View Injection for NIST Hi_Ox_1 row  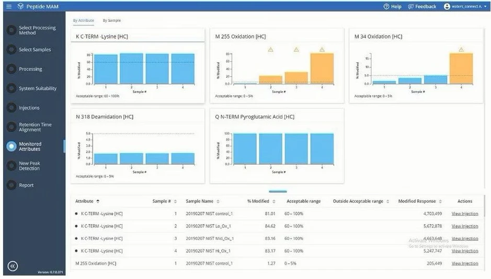click(x=465, y=251)
